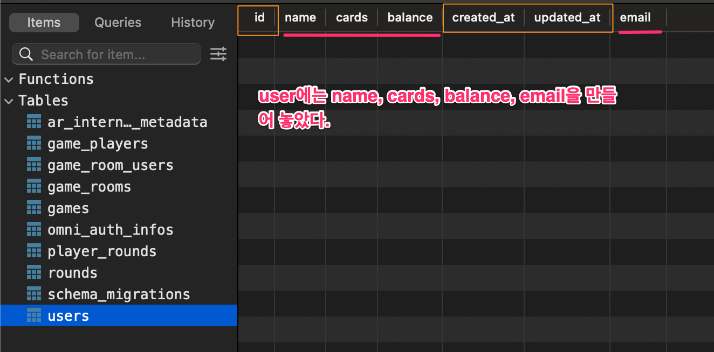Collapse the Functions section
714x352 pixels.
coord(9,79)
